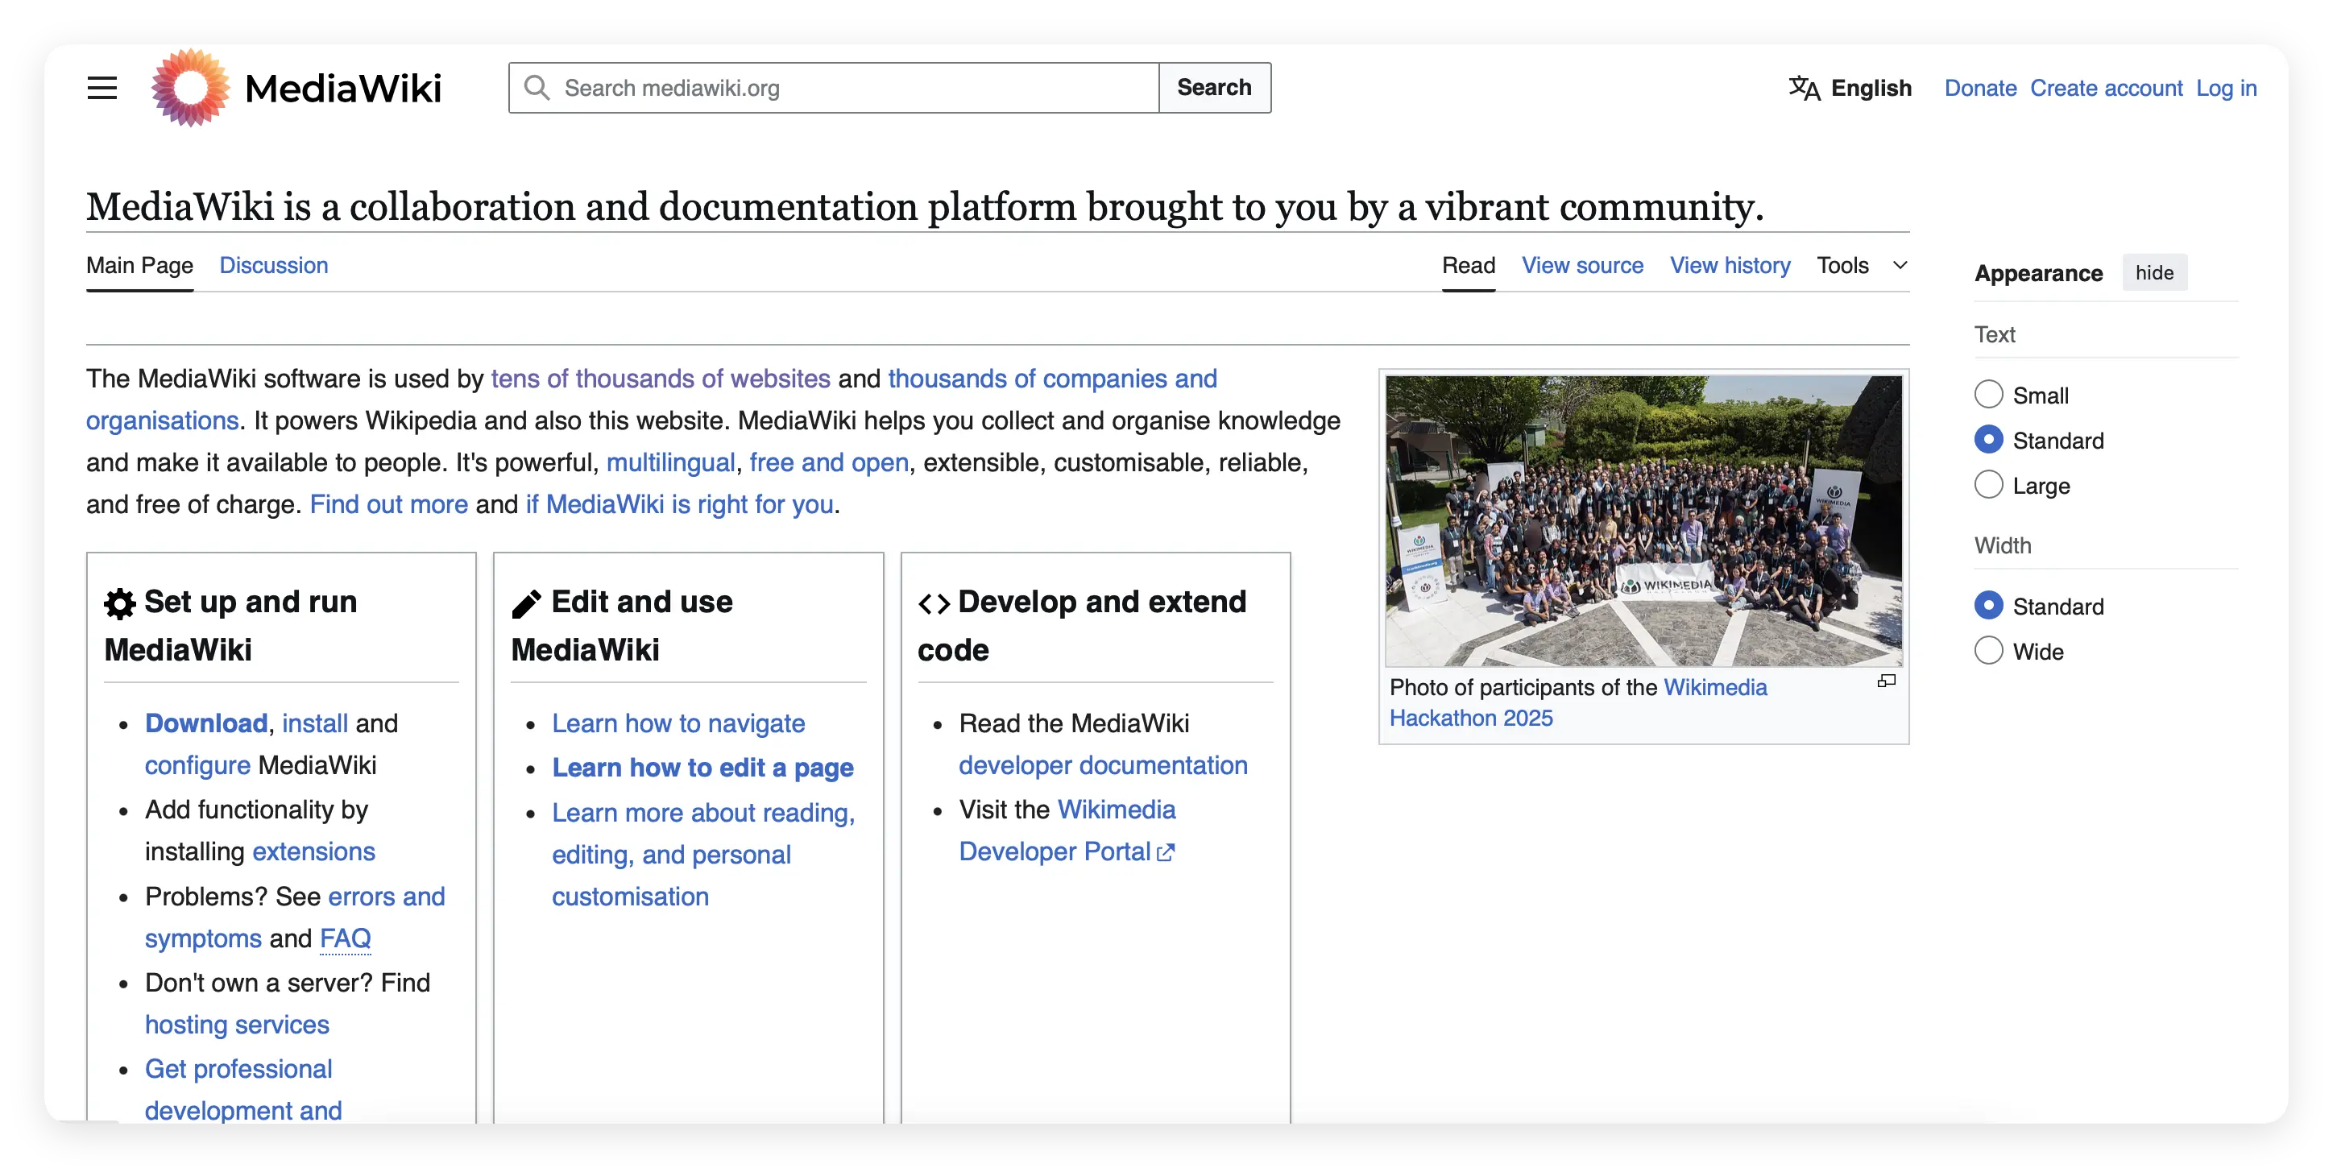Select Standard text size
The height and width of the screenshot is (1168, 2333).
[1989, 439]
